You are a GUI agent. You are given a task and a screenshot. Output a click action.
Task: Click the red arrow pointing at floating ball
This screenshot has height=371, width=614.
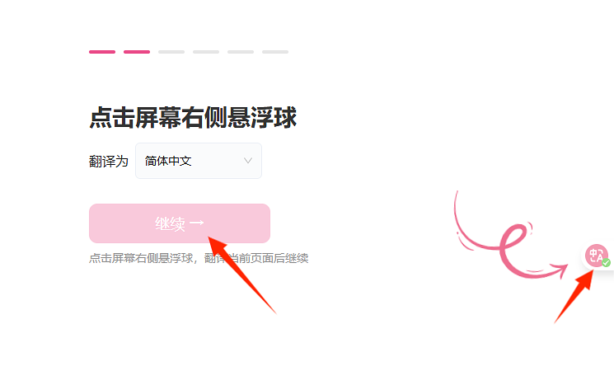tap(574, 296)
